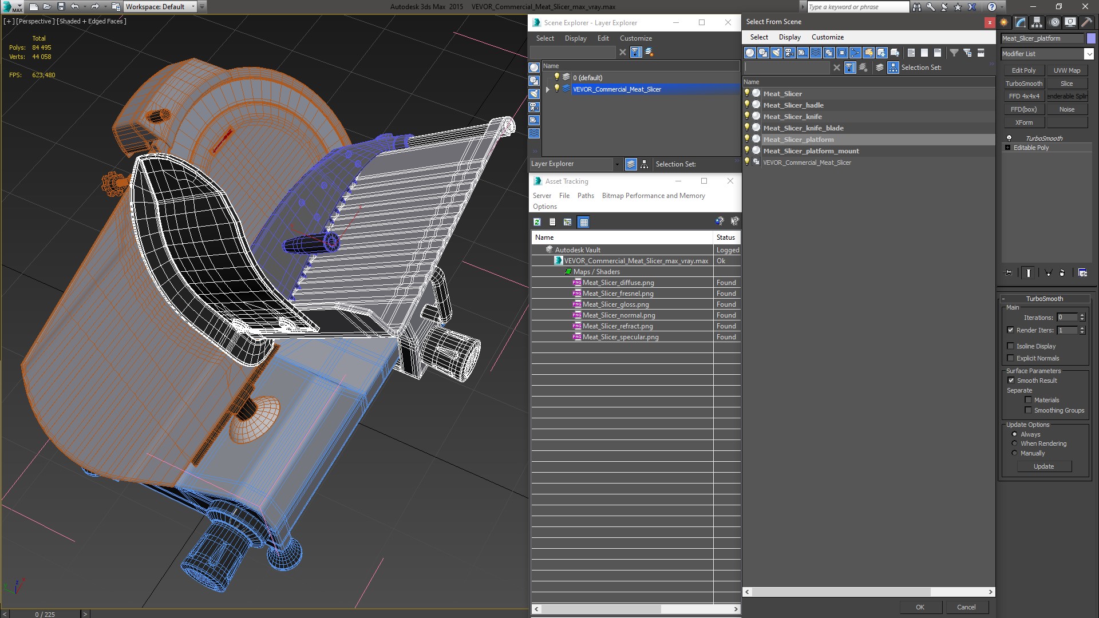Toggle visibility bulb of Meat_Slicer_knife
Viewport: 1099px width, 618px height.
tap(747, 116)
